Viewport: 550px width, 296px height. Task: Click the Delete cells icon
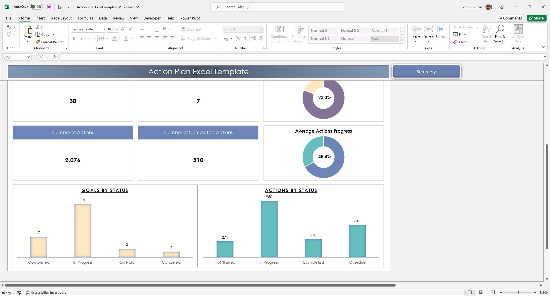429,29
